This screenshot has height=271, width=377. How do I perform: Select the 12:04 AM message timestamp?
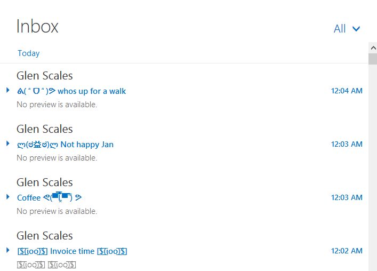click(347, 91)
